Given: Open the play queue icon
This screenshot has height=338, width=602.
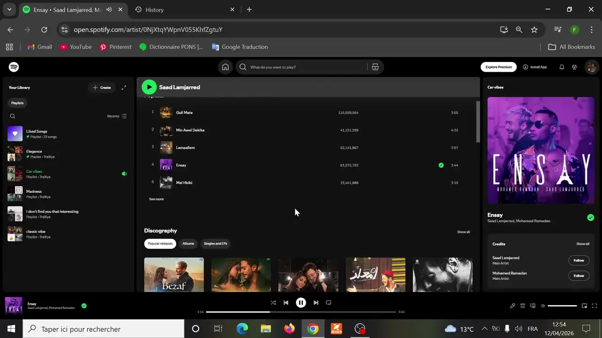Looking at the screenshot, I should point(523,306).
